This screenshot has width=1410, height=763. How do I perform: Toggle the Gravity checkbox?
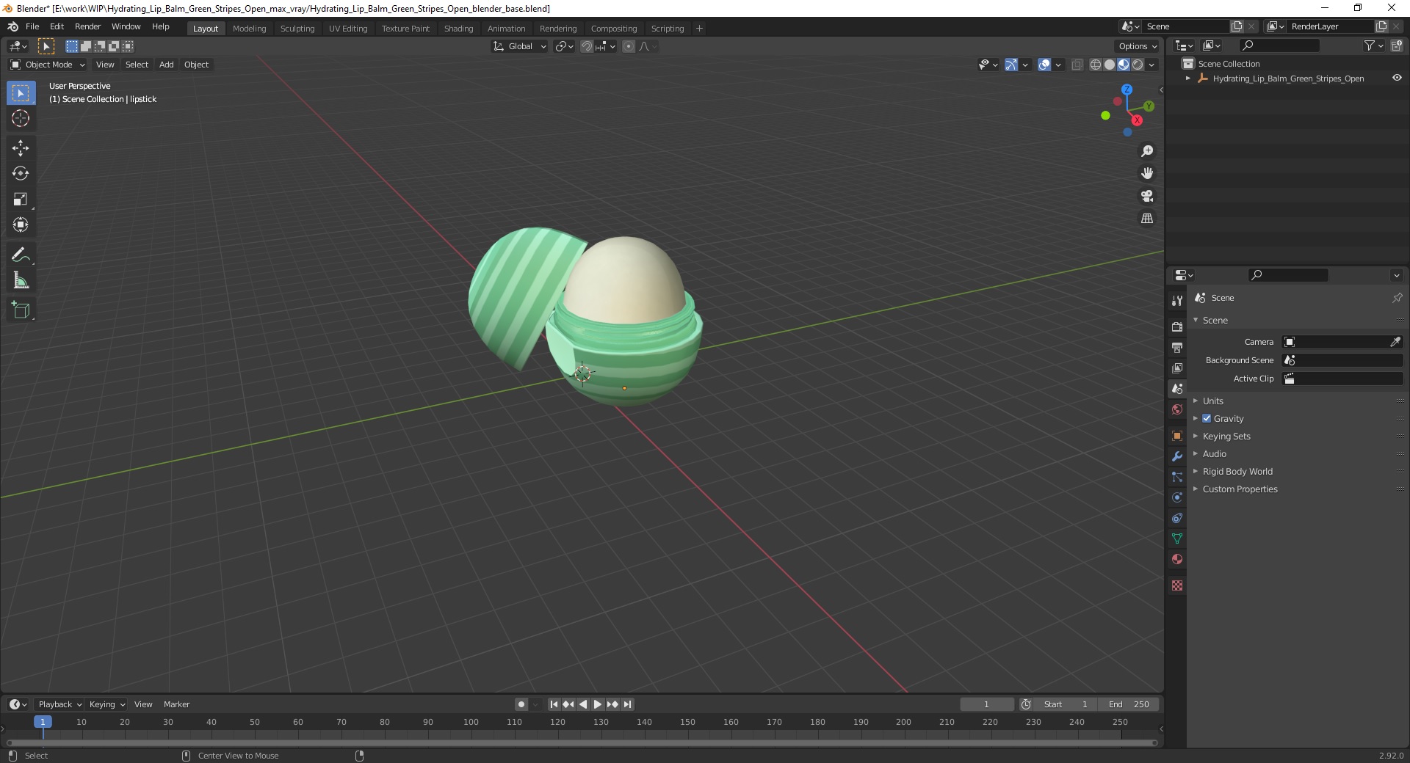tap(1207, 418)
